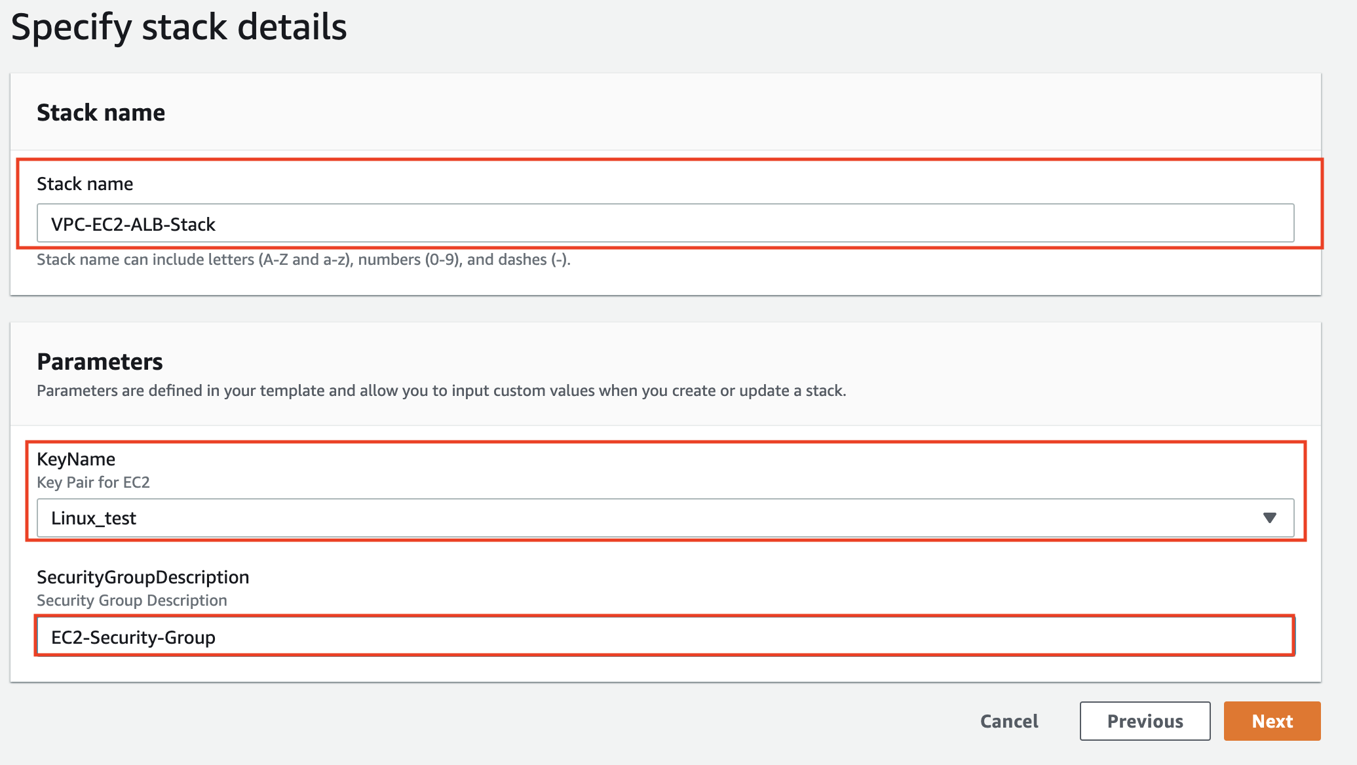Click the Parameters section header

coord(100,361)
